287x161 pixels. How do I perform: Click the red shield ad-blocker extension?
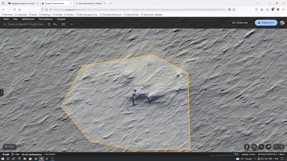[x=278, y=9]
